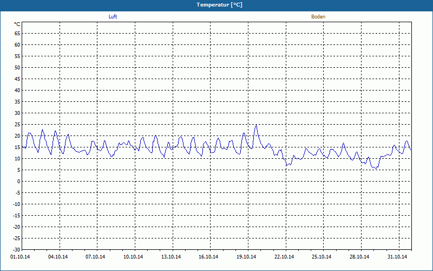433x271 pixels.
Task: Click the Boden legend label
Action: [x=318, y=17]
